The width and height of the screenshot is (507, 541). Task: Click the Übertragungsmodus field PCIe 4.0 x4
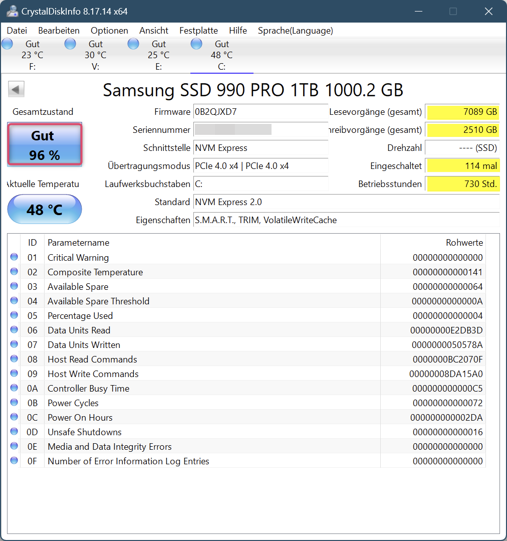point(261,166)
